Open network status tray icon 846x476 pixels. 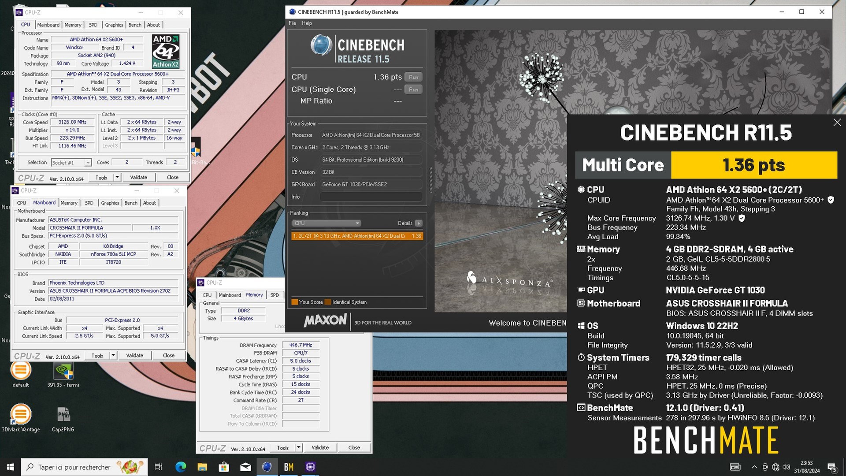[775, 467]
